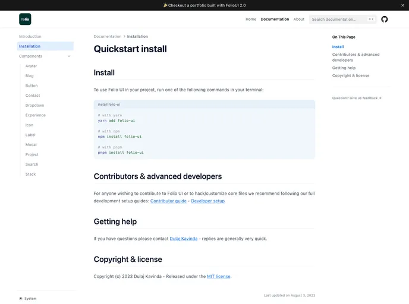This screenshot has height=304, width=409.
Task: Click the Documentation breadcrumb
Action: click(x=107, y=36)
